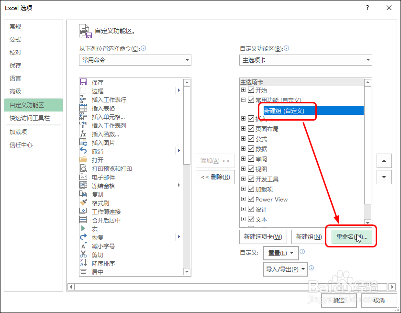Select the Open (打开) folder icon

click(x=83, y=159)
